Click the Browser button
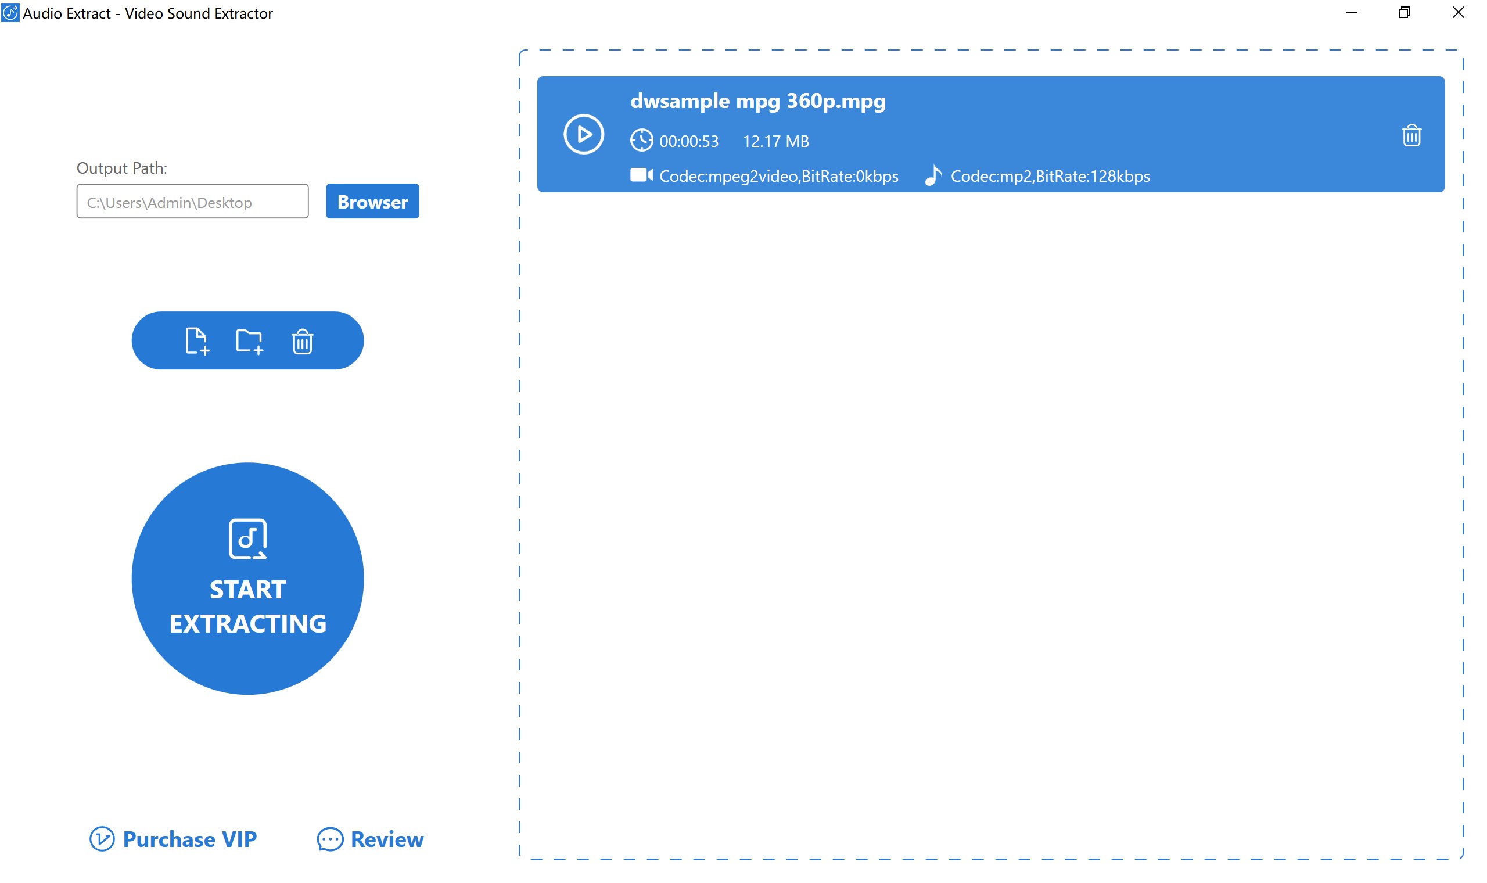 pyautogui.click(x=372, y=201)
